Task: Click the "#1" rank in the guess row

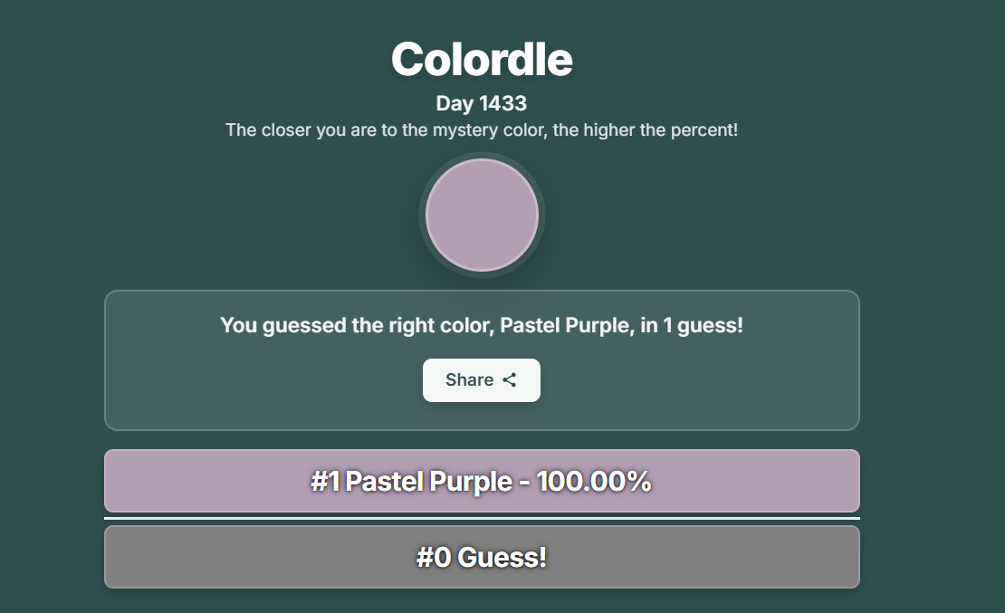Action: (x=325, y=482)
